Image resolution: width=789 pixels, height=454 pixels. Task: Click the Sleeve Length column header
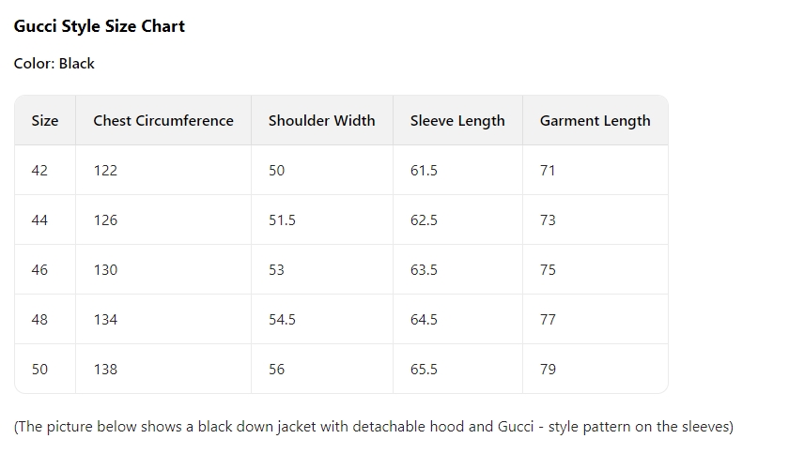point(457,120)
